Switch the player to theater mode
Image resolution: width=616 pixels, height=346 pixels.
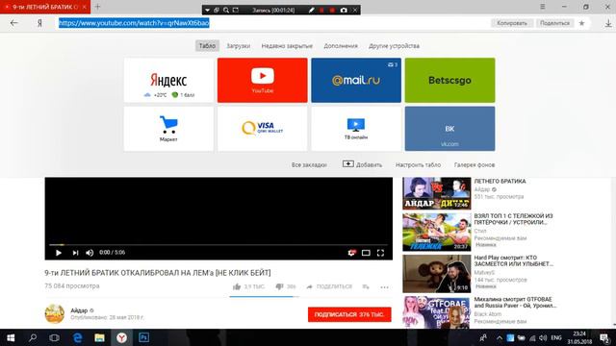point(366,253)
